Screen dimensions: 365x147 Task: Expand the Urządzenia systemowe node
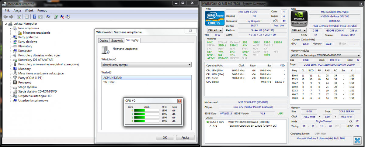[11, 101]
